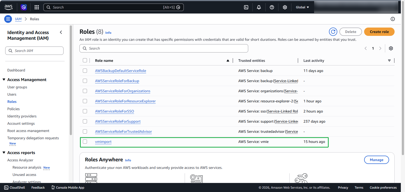The image size is (405, 192).
Task: Check the AWSServiceRoleForResourceExplorer row checkbox
Action: 85,101
